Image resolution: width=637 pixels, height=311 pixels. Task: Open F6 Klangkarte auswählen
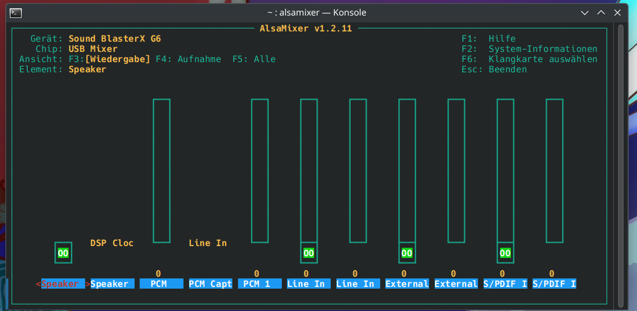(530, 59)
